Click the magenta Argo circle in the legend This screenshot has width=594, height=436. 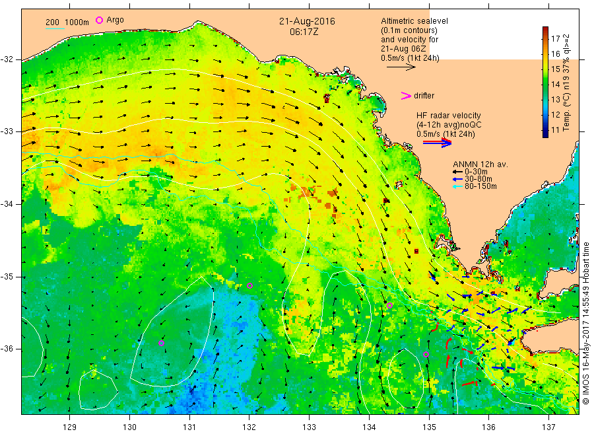point(99,20)
